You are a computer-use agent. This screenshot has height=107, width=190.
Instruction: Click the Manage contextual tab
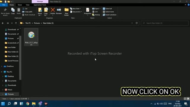(x=40, y=1)
